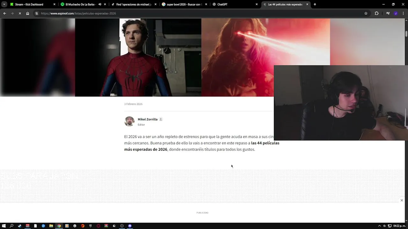Open the Chrome three-dot menu
This screenshot has width=408, height=229.
tap(403, 13)
